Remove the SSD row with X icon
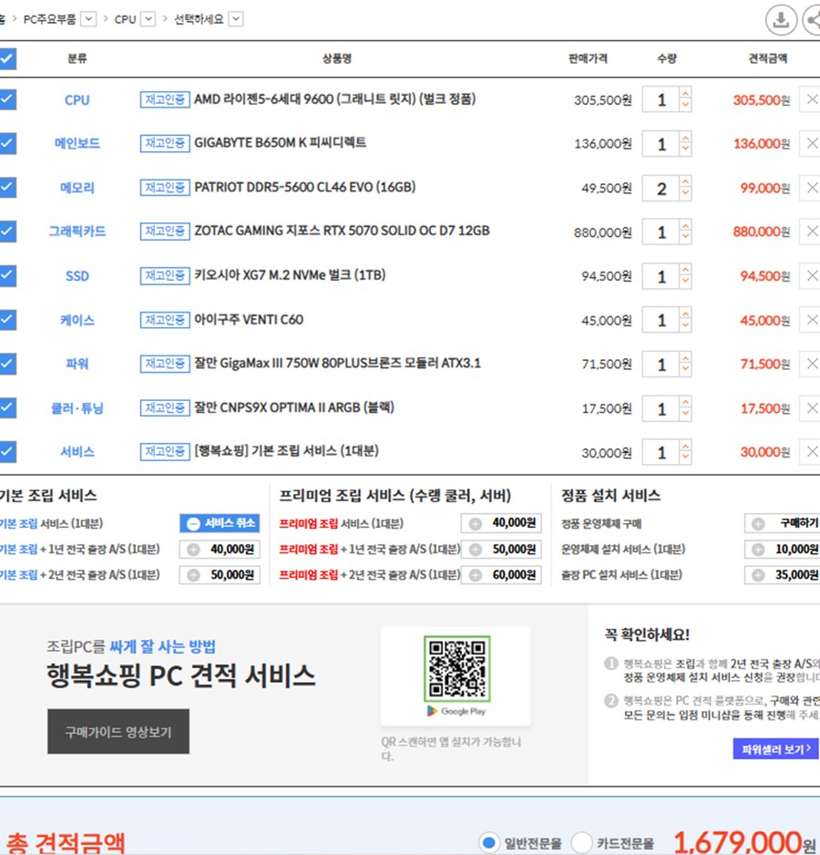The height and width of the screenshot is (855, 820). click(x=811, y=275)
